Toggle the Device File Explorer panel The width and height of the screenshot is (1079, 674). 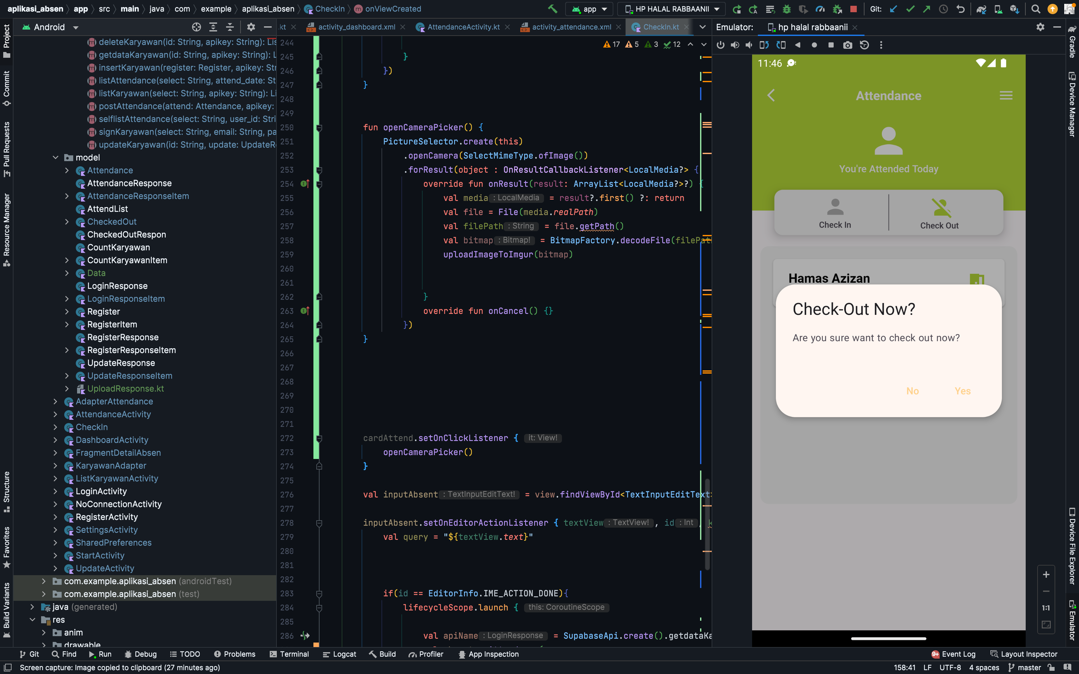1072,546
